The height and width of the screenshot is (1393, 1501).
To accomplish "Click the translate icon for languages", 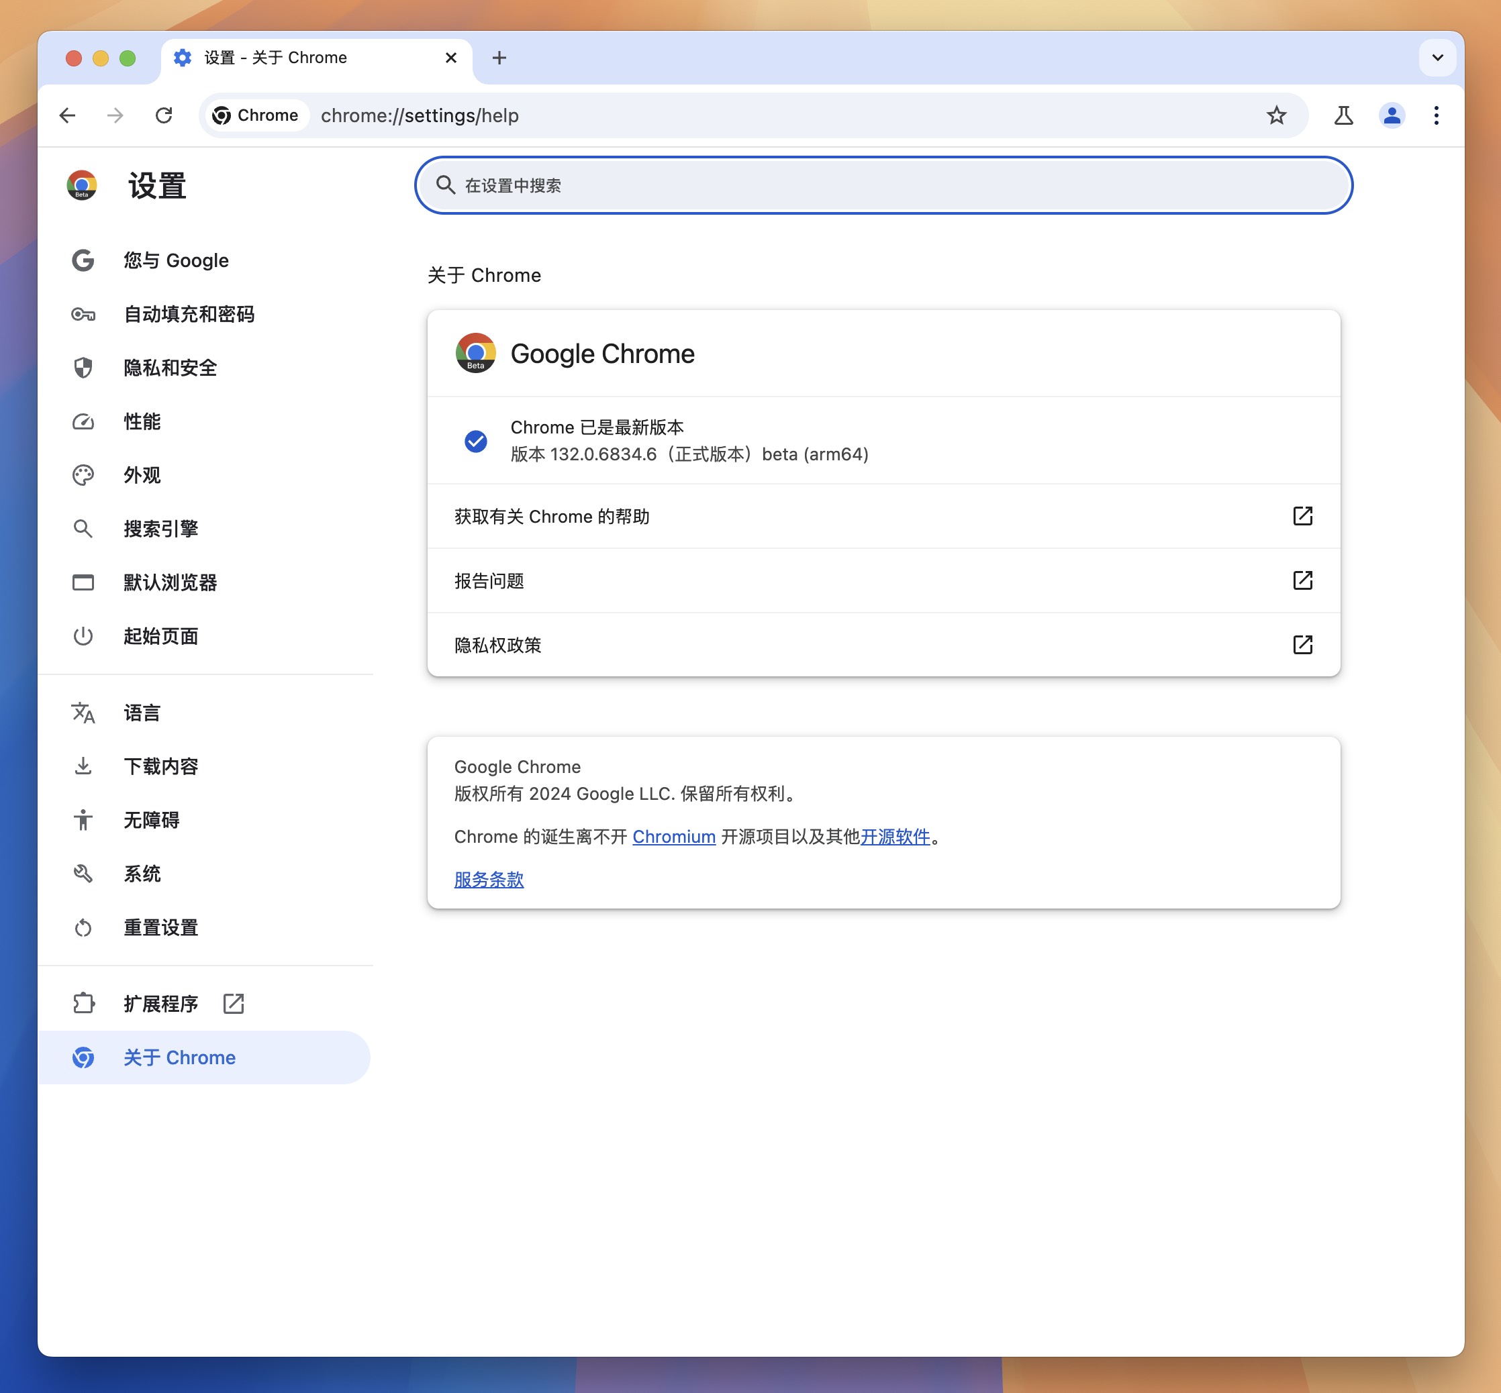I will pos(83,713).
